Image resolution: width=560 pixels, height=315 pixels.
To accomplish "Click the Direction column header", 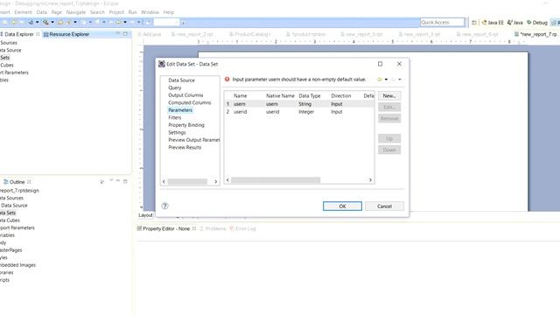I will pos(340,95).
